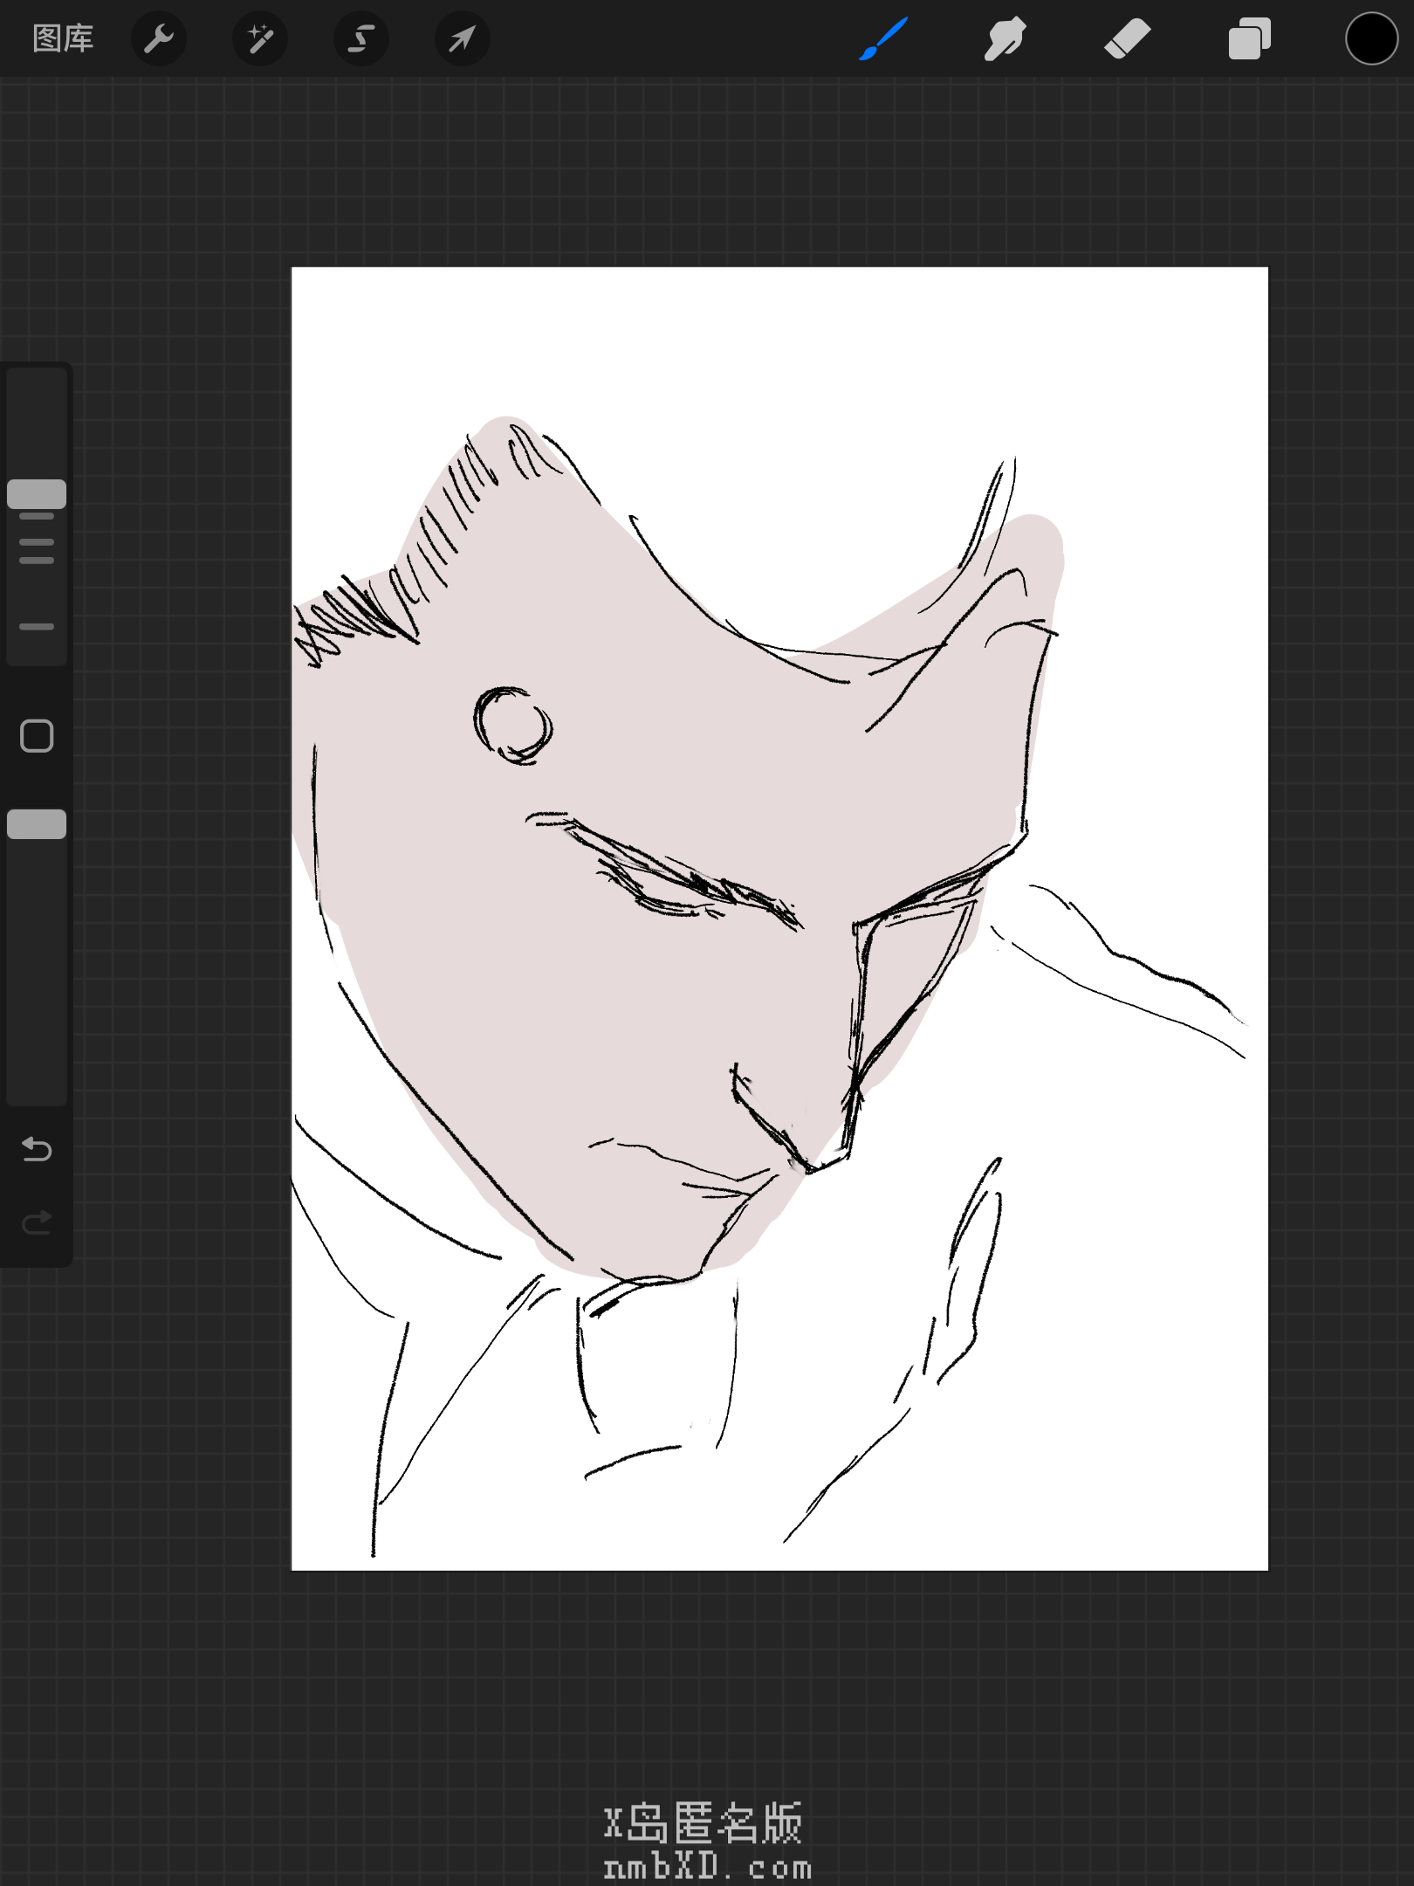
Task: Activate the Transform arrow tool
Action: [x=462, y=39]
